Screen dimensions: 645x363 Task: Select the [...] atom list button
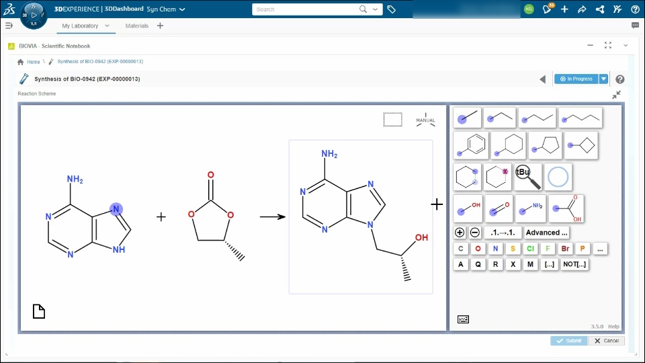tap(549, 264)
